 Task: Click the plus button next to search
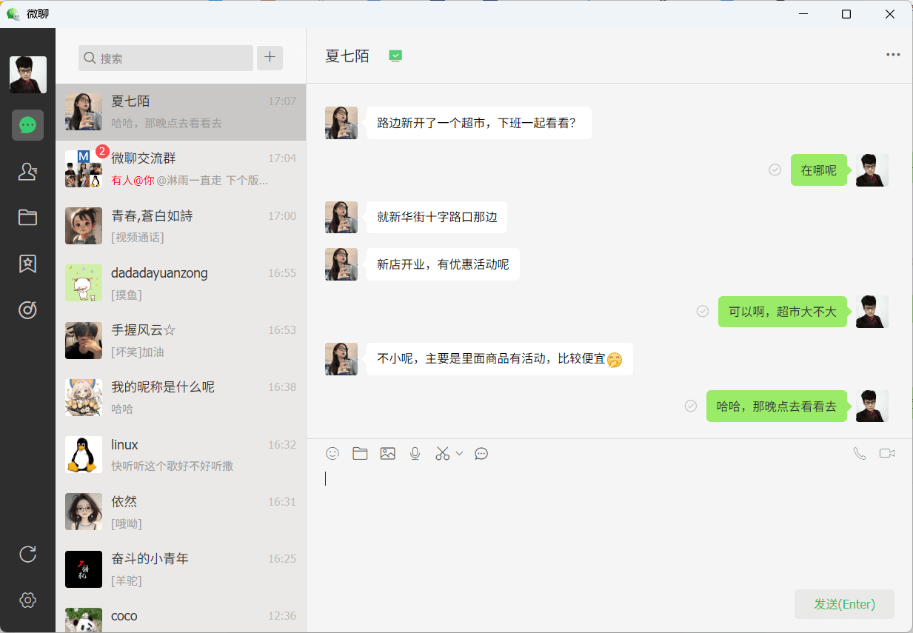270,58
